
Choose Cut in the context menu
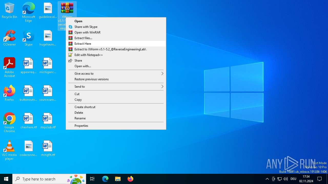click(x=116, y=94)
